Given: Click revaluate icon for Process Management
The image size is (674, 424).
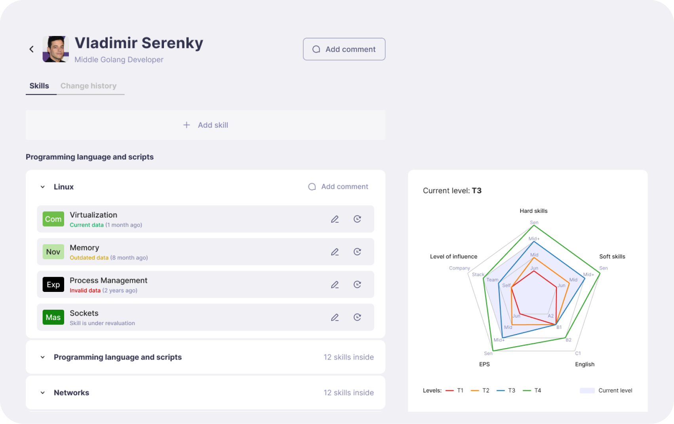Looking at the screenshot, I should (357, 285).
